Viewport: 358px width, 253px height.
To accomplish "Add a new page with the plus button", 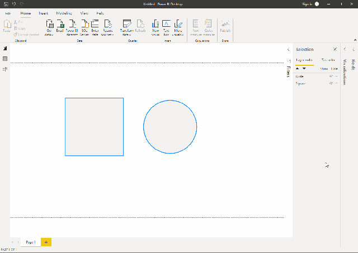I will pyautogui.click(x=46, y=242).
